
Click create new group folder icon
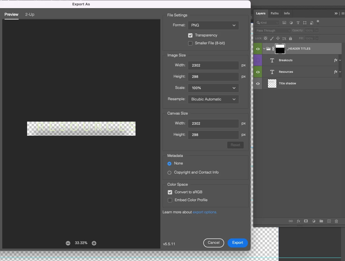[321, 221]
